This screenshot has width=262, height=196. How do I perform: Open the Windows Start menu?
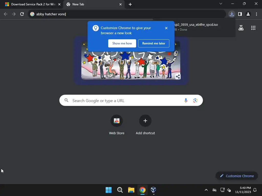[108, 190]
